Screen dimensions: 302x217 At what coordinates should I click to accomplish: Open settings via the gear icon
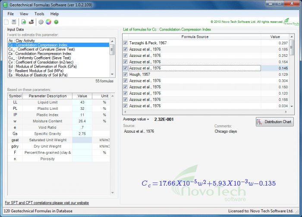pos(41,22)
